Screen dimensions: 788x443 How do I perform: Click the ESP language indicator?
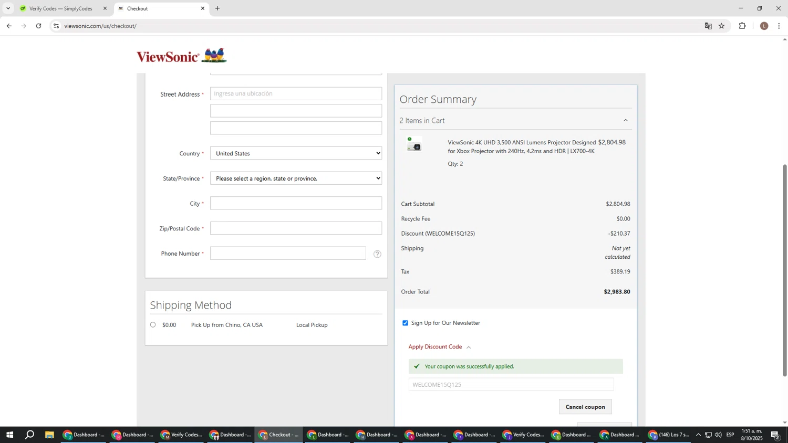pyautogui.click(x=730, y=435)
